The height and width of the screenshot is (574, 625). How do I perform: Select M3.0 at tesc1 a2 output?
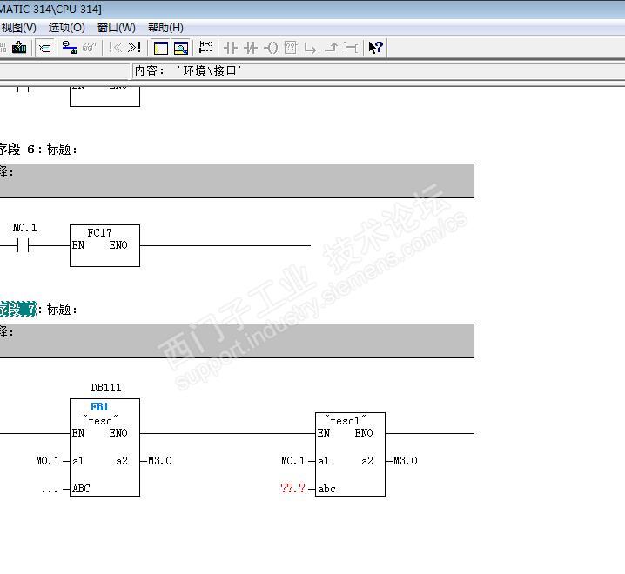[x=406, y=461]
